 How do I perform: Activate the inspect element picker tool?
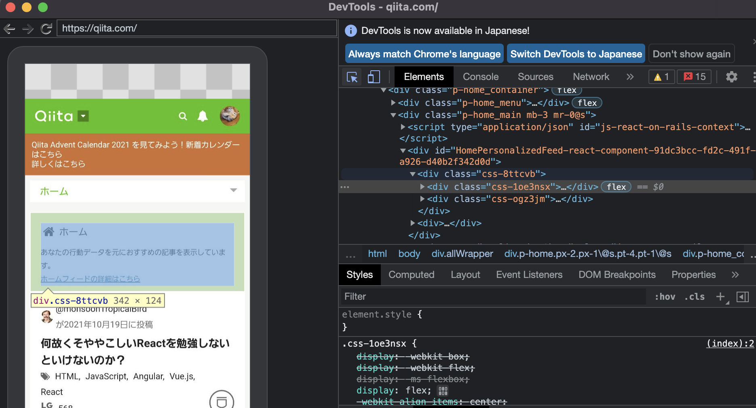(352, 77)
